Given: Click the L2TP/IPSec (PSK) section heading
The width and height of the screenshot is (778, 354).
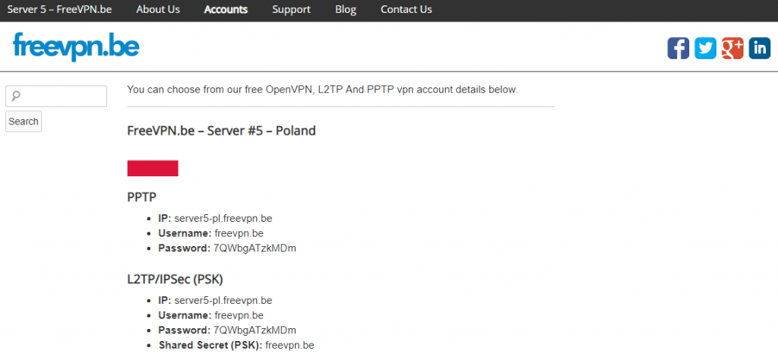Looking at the screenshot, I should point(175,279).
